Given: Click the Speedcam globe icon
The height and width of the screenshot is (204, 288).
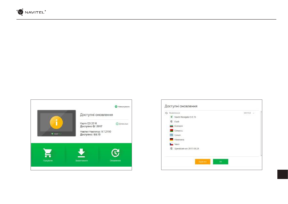Looking at the screenshot, I should [x=171, y=148].
